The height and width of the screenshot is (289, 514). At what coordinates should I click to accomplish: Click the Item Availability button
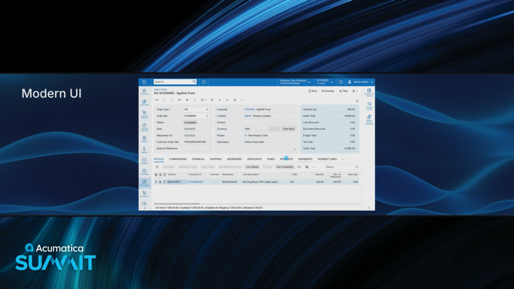(x=284, y=167)
